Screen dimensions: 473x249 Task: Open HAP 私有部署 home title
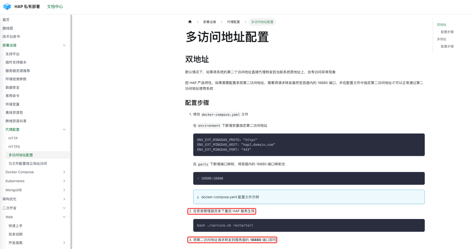(x=27, y=6)
